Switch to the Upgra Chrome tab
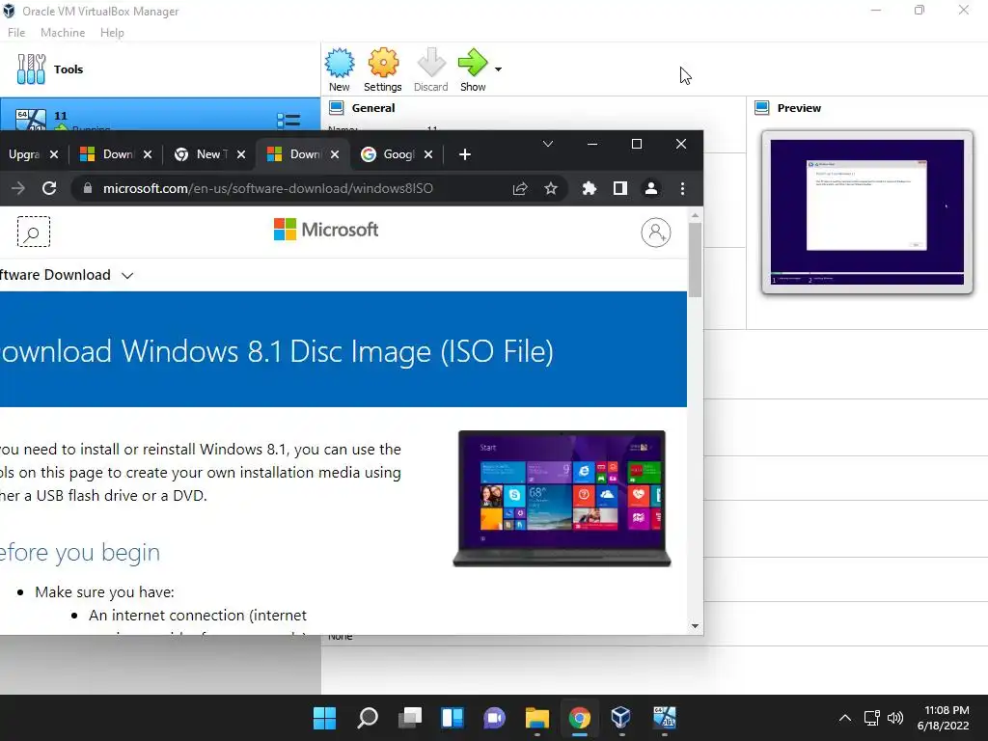The height and width of the screenshot is (741, 988). [x=24, y=154]
